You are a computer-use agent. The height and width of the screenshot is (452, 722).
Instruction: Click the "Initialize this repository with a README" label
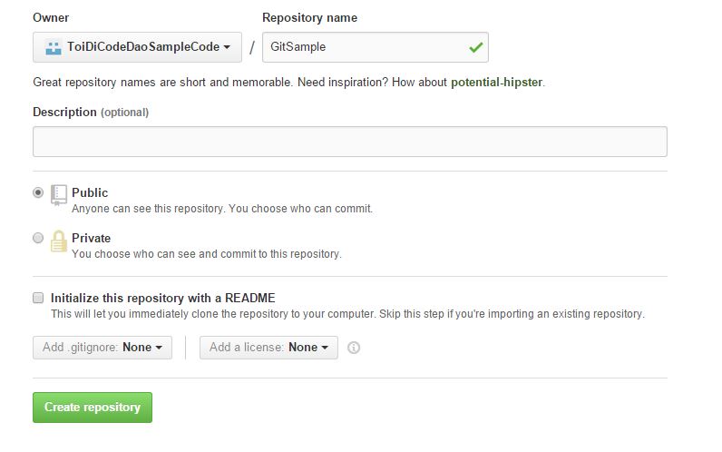pos(163,298)
